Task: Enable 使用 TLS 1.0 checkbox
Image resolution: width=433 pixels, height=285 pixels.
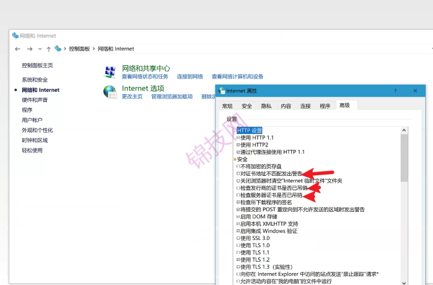Action: coord(238,245)
